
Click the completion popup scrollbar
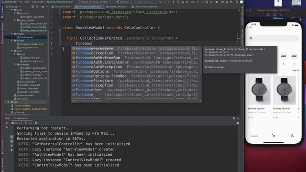[201, 61]
